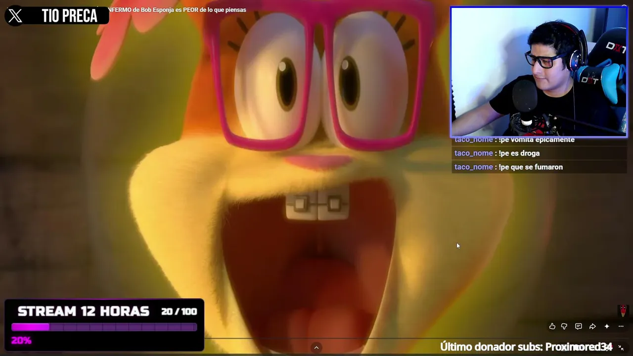633x356 pixels.
Task: Open the three-dot more options menu
Action: (x=621, y=326)
